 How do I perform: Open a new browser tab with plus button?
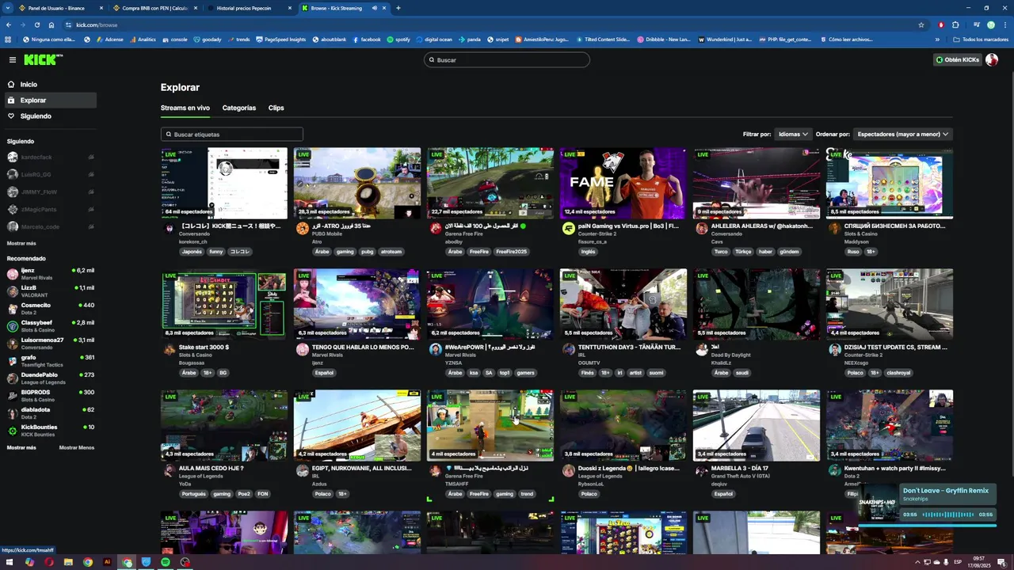pos(398,8)
